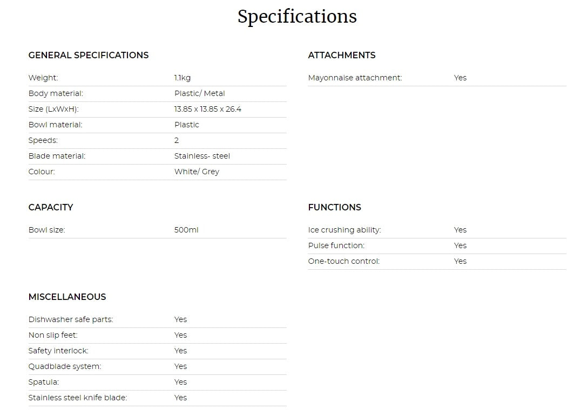Click the Speeds label
This screenshot has height=410, width=567.
click(x=43, y=140)
